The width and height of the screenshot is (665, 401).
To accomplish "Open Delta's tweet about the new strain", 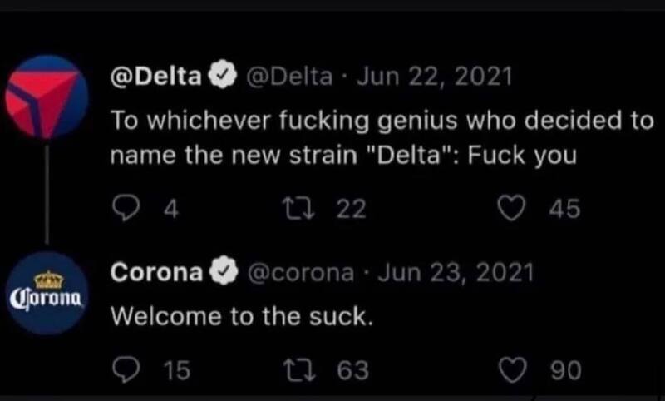I will click(x=382, y=138).
